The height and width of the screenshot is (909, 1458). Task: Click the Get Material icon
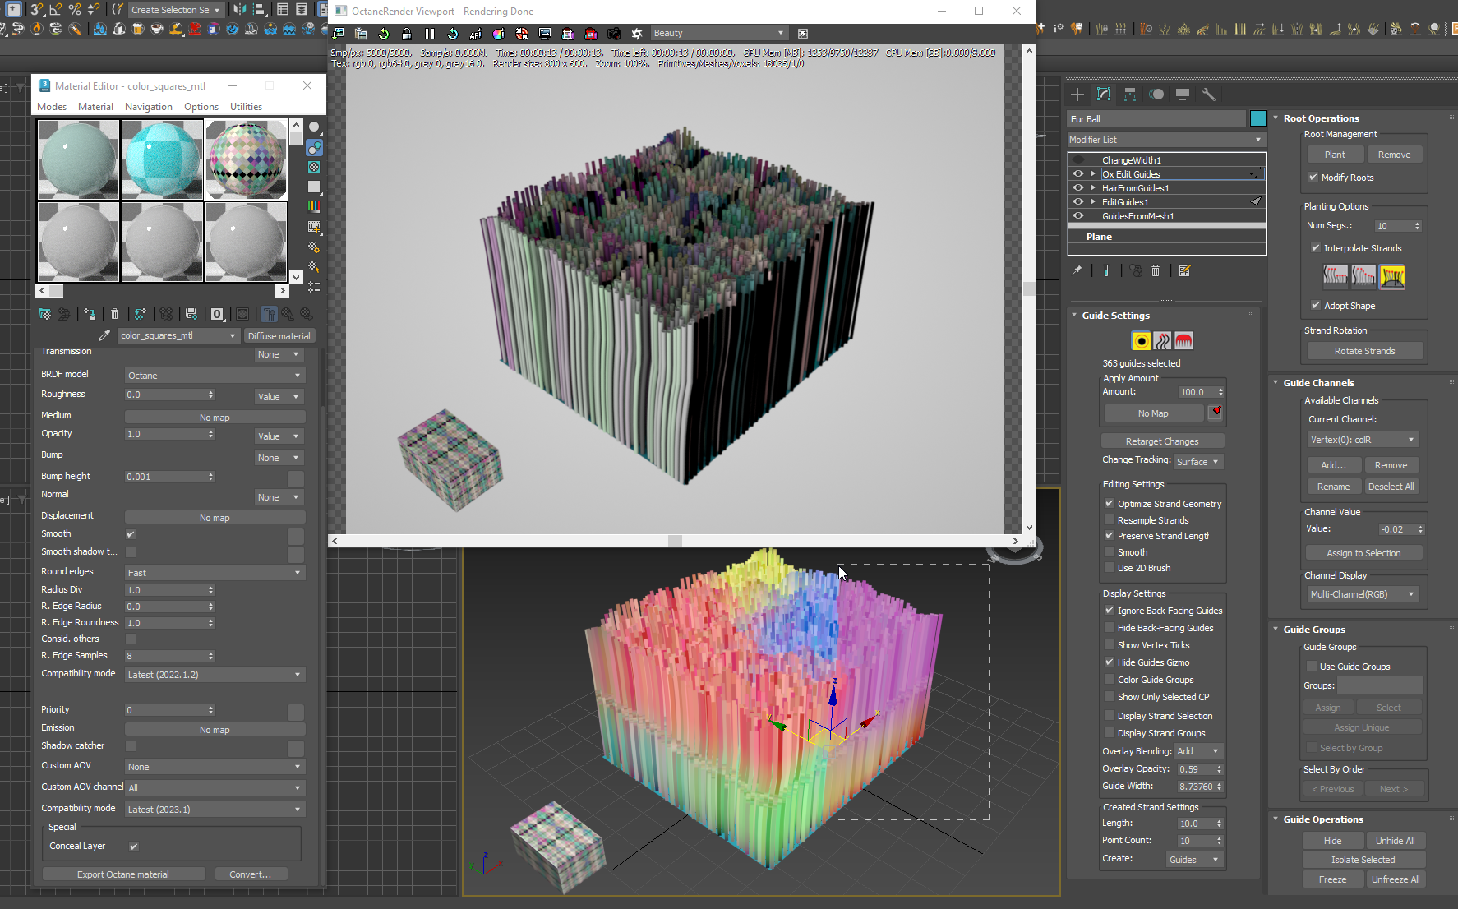[x=45, y=314]
